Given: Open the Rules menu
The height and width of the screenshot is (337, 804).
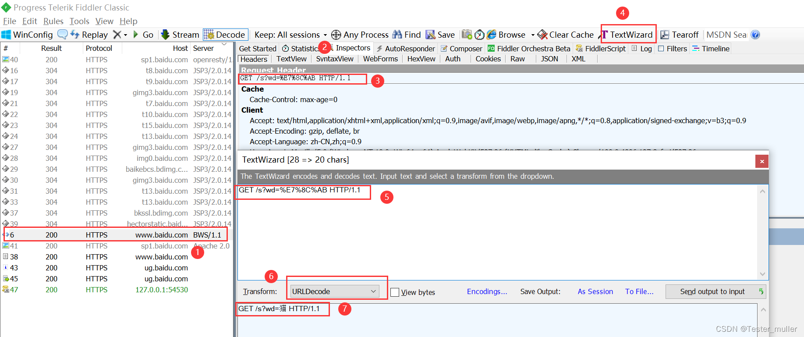Looking at the screenshot, I should coord(53,21).
